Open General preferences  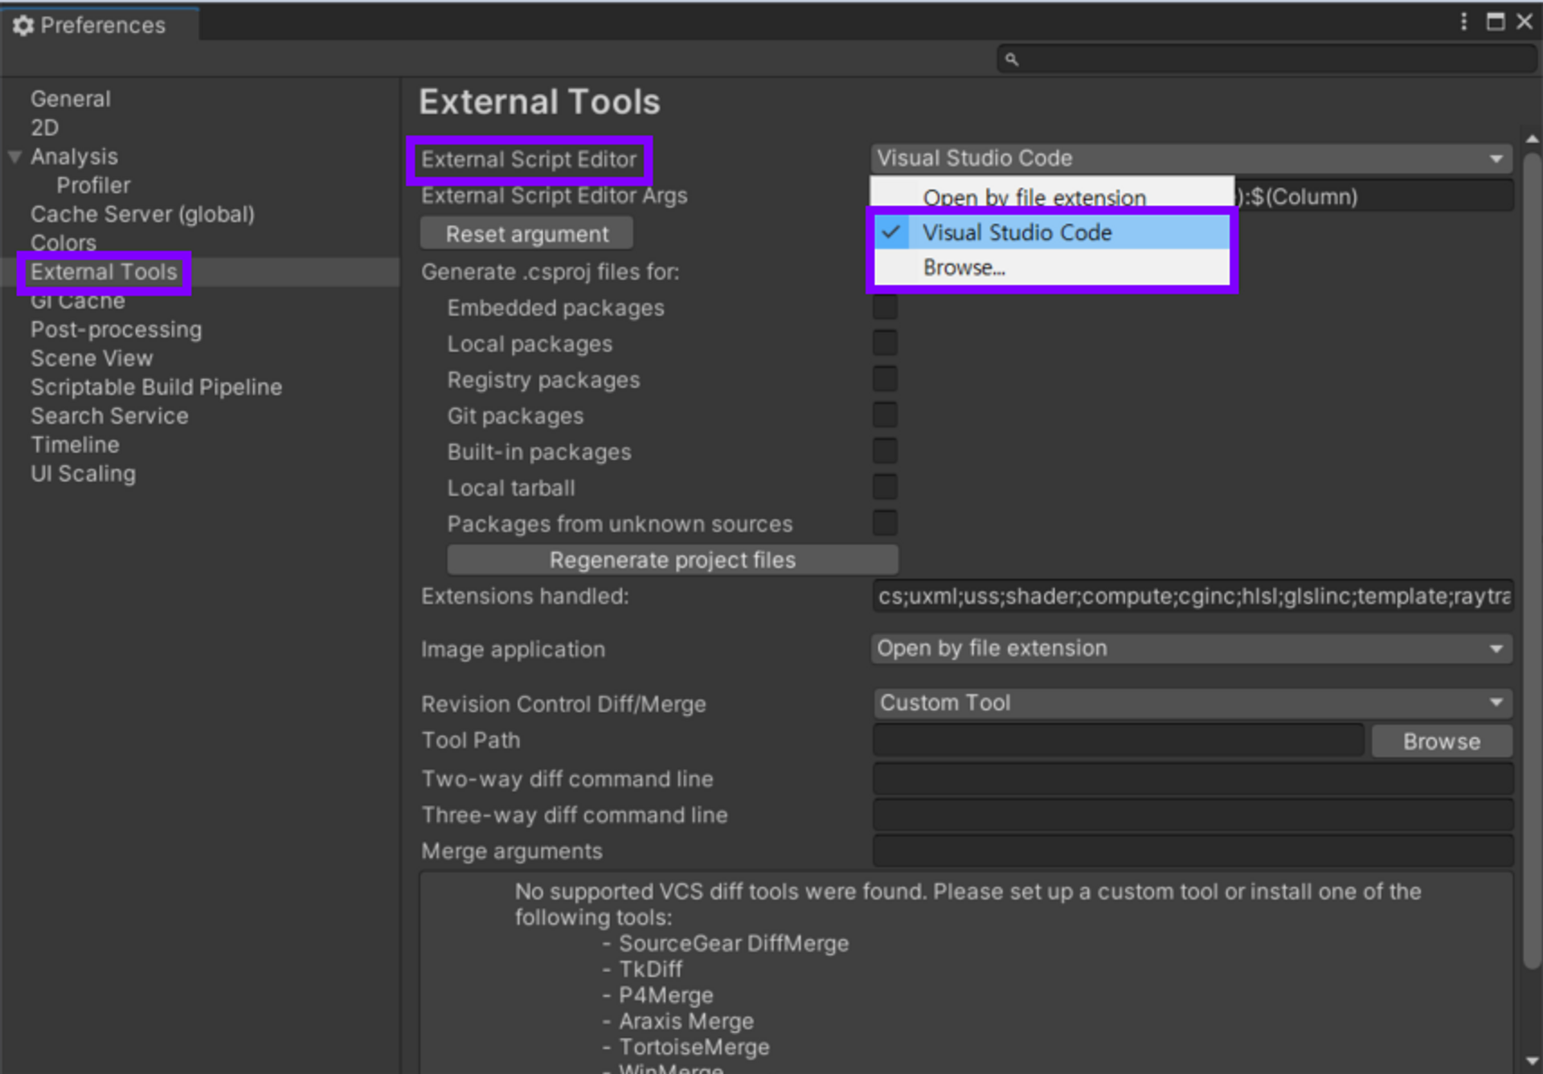pos(71,99)
